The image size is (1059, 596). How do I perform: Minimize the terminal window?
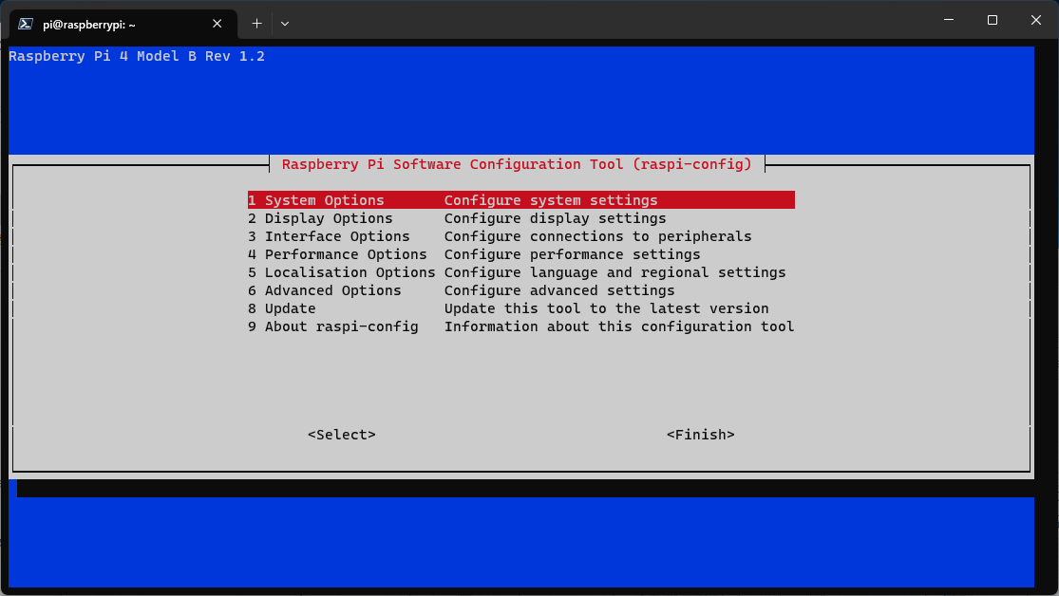[949, 20]
